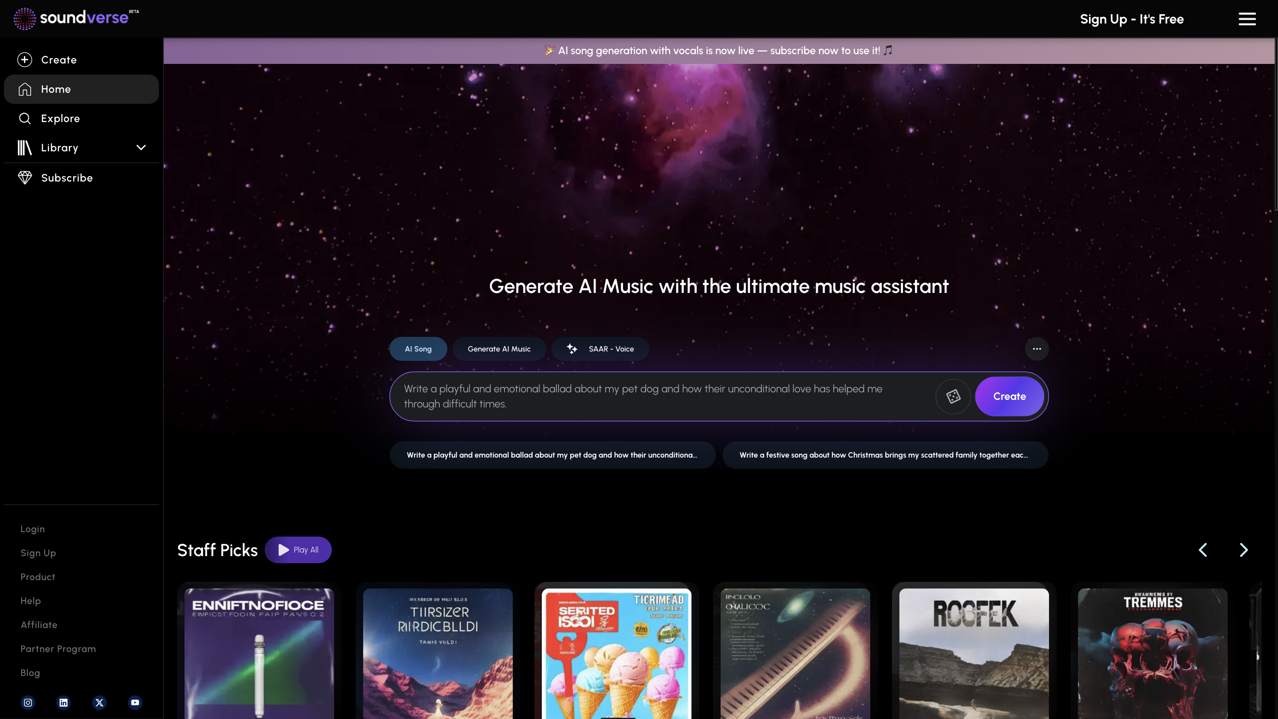Click the random prompt dice icon
The height and width of the screenshot is (719, 1278).
[953, 396]
